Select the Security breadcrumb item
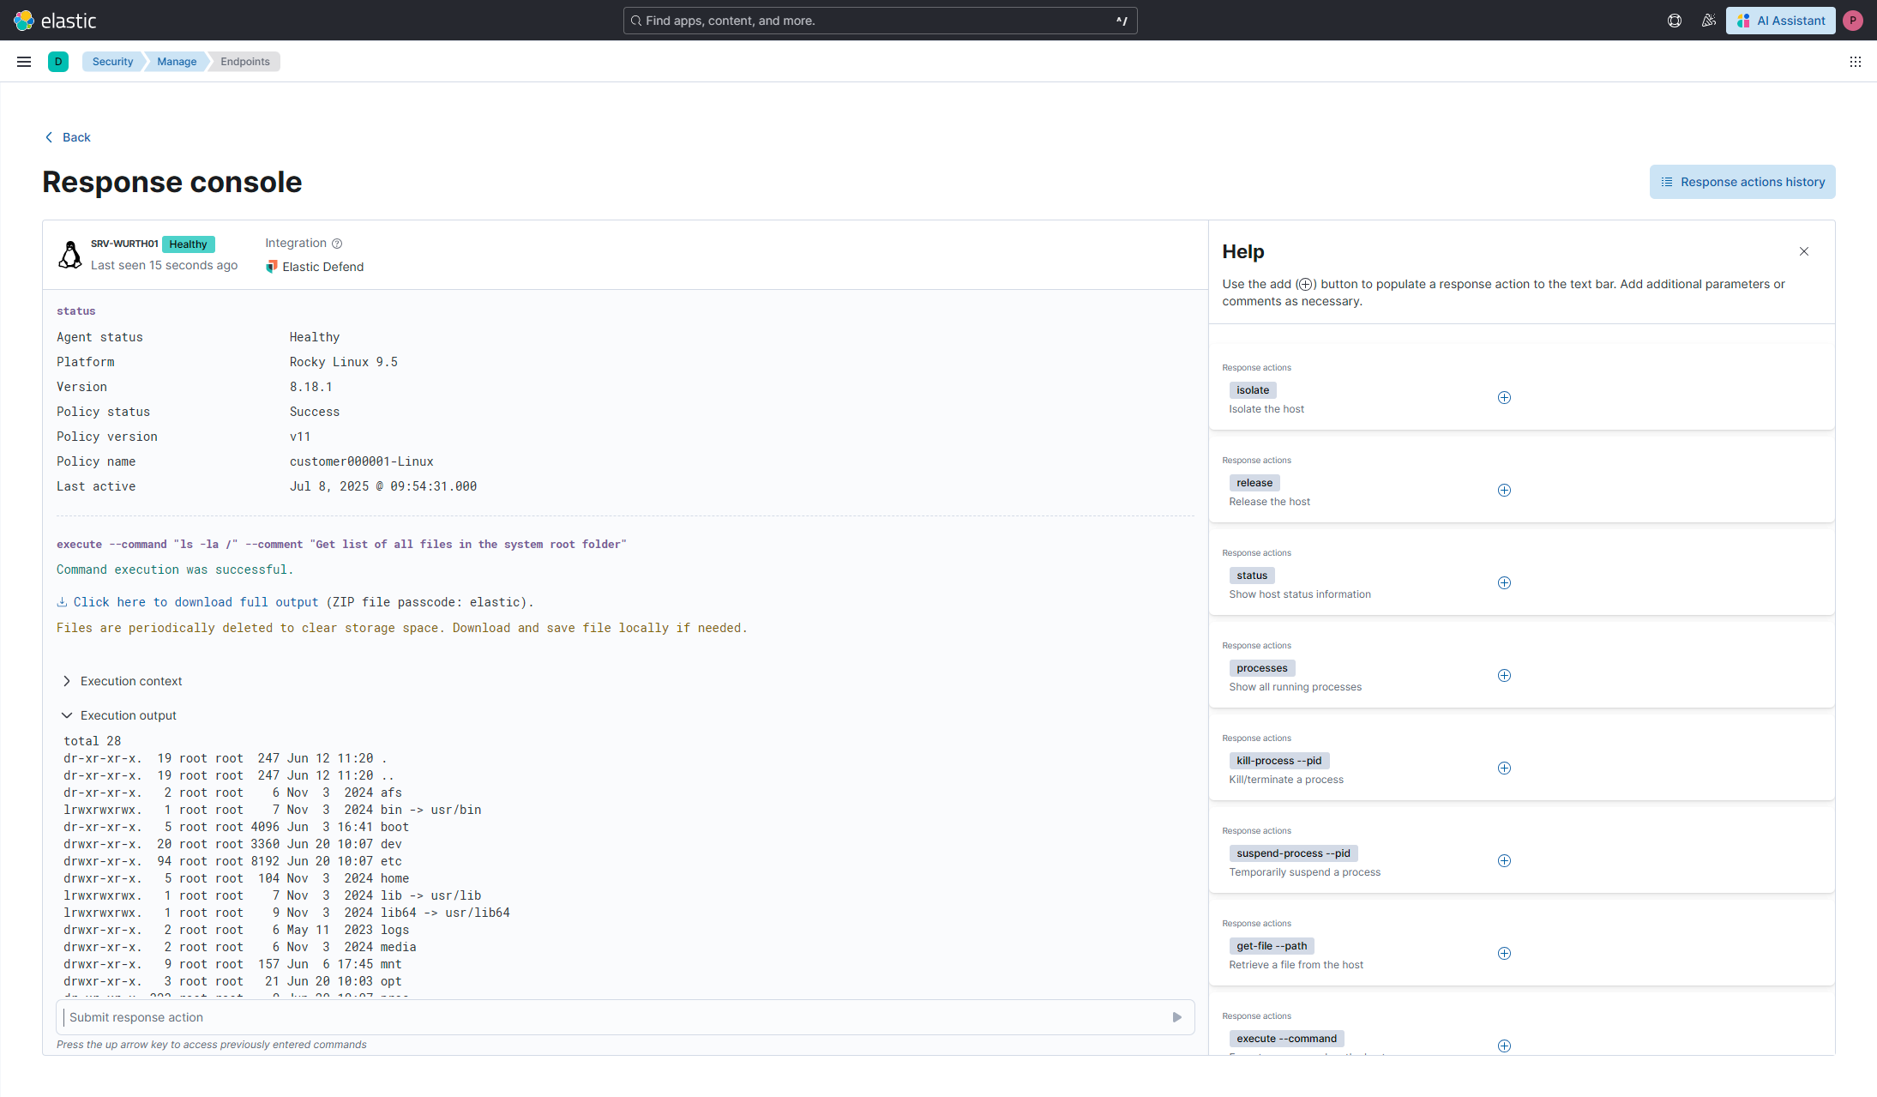The image size is (1877, 1097). (x=112, y=61)
